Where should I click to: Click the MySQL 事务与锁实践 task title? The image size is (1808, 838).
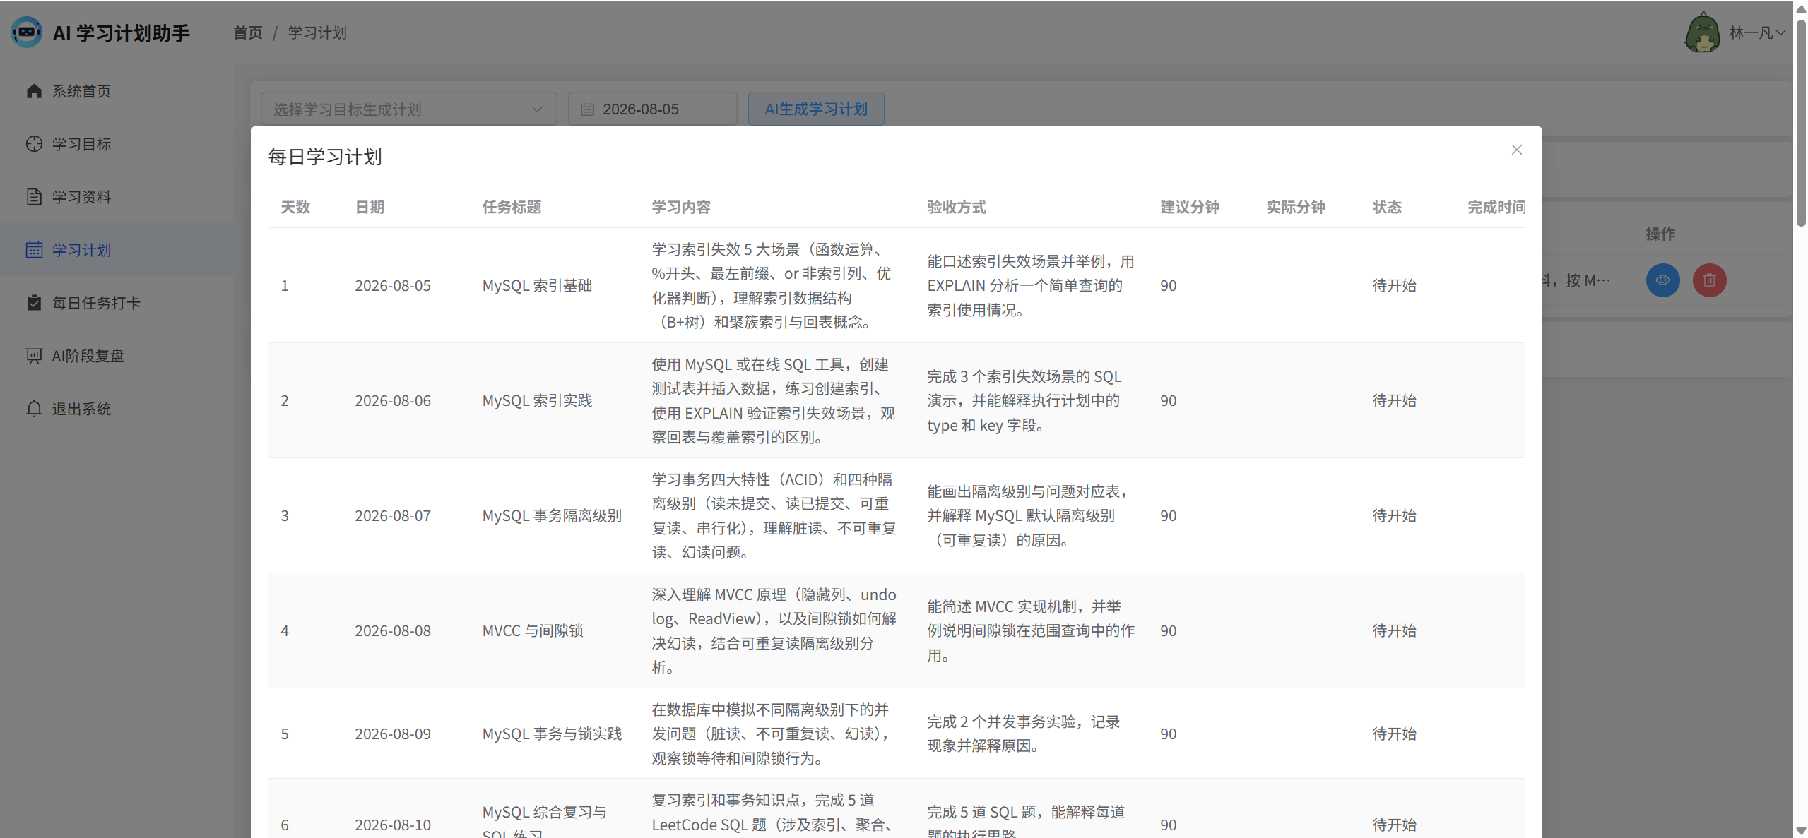click(552, 734)
